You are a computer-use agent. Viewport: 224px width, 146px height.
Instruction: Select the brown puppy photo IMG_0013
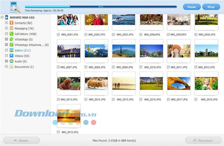click(69, 83)
